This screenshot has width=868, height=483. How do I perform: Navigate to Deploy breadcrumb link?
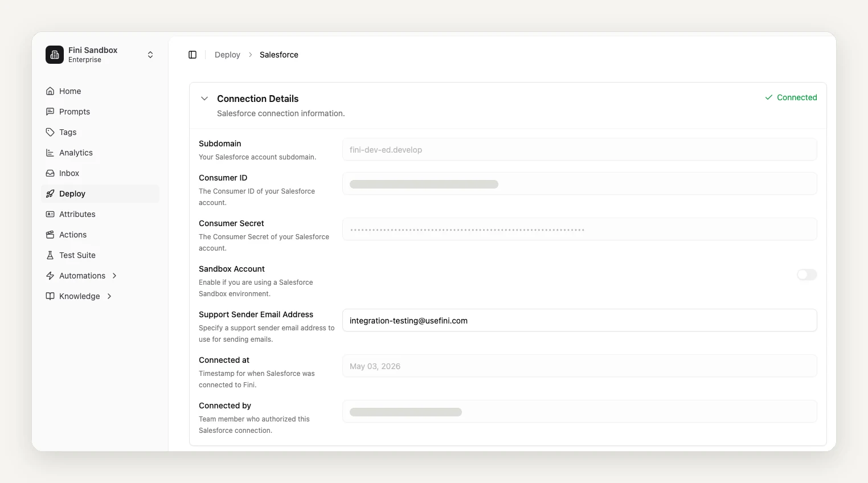227,55
